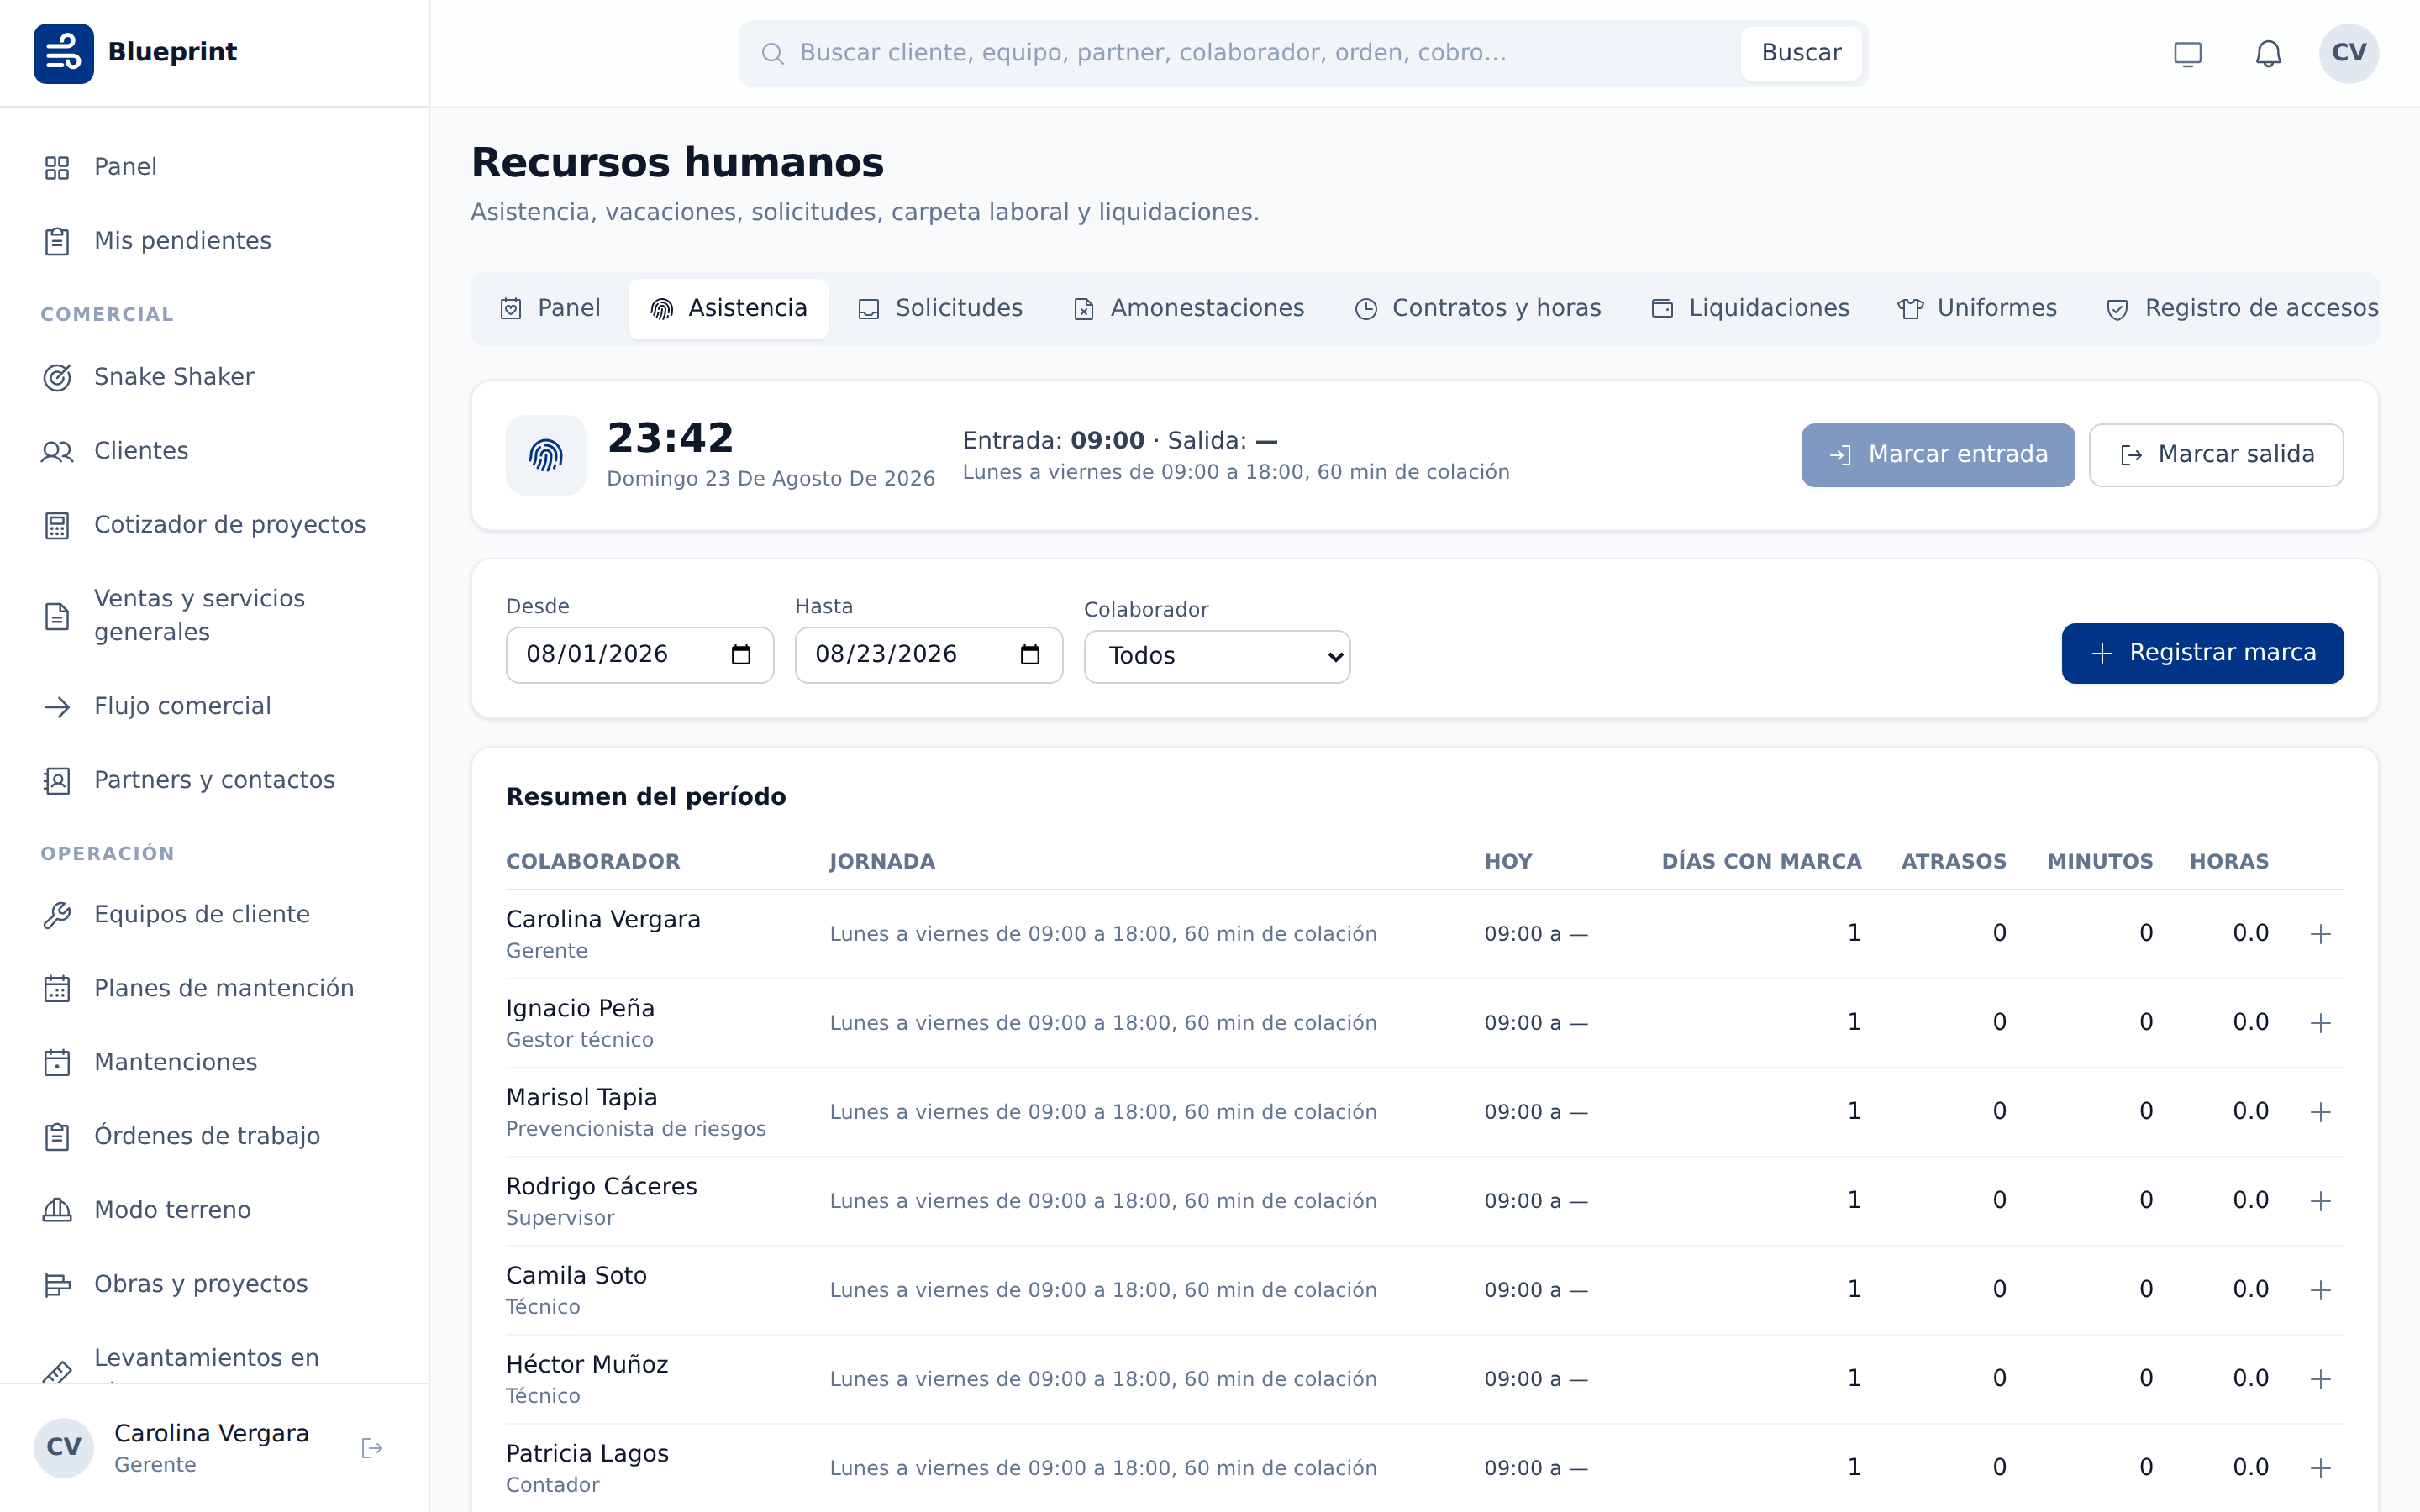Viewport: 2420px width, 1512px height.
Task: Open the screen display icon in header
Action: (x=2188, y=54)
